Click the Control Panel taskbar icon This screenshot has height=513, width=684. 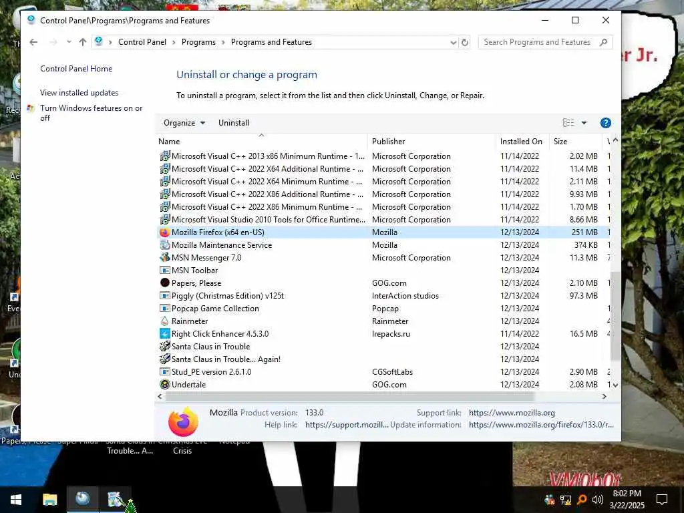tap(82, 498)
